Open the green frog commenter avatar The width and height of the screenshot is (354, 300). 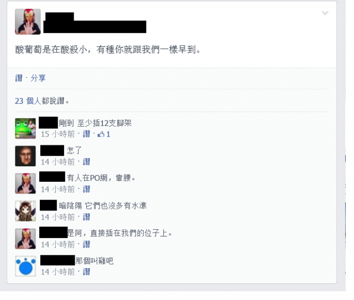coord(25,128)
